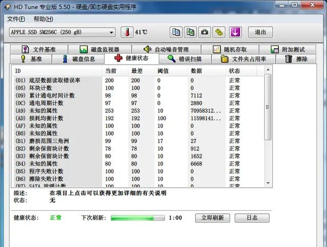Select the (09) 累计通电时间计数 row
327x247 pixels.
[138, 96]
